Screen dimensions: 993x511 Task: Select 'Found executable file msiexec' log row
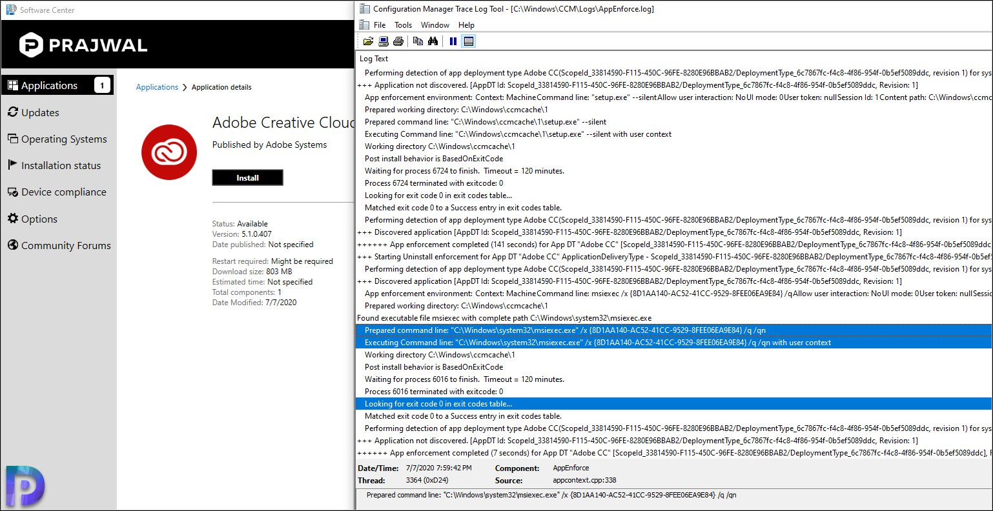tap(674, 318)
